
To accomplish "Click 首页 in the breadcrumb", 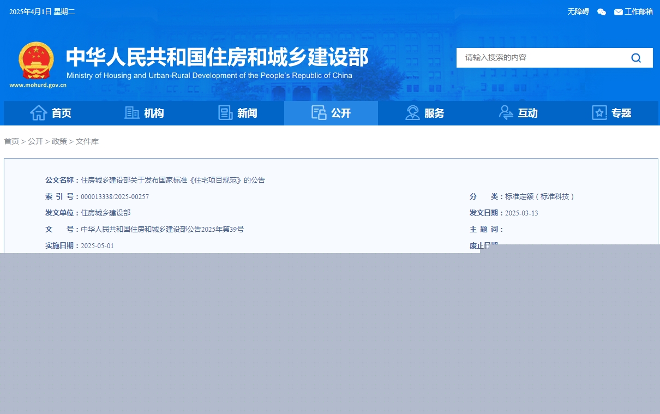I will pyautogui.click(x=11, y=141).
